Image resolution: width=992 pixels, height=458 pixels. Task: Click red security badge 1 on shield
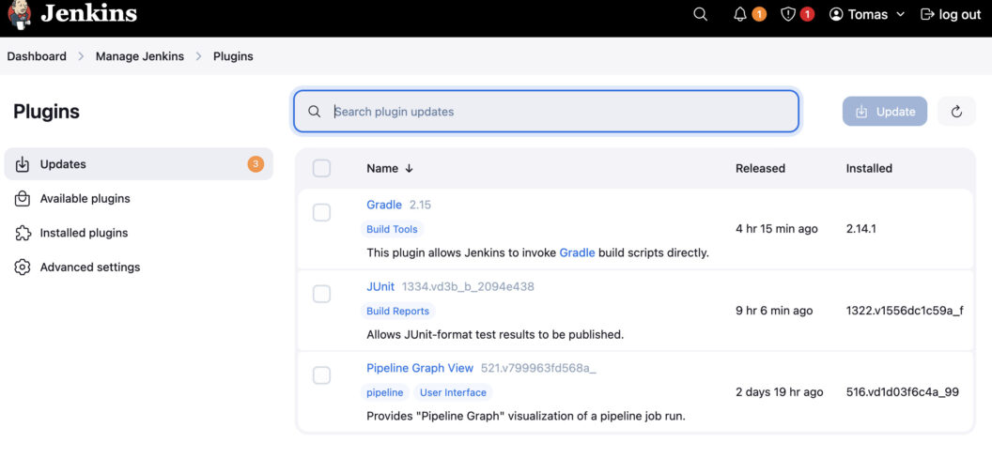[x=807, y=14]
